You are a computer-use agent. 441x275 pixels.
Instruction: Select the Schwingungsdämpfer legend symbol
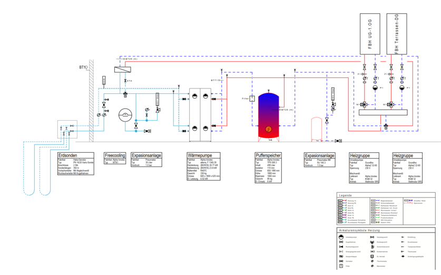point(403,257)
